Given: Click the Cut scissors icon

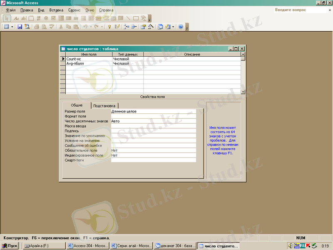Looking at the screenshot, I should click(x=61, y=27).
